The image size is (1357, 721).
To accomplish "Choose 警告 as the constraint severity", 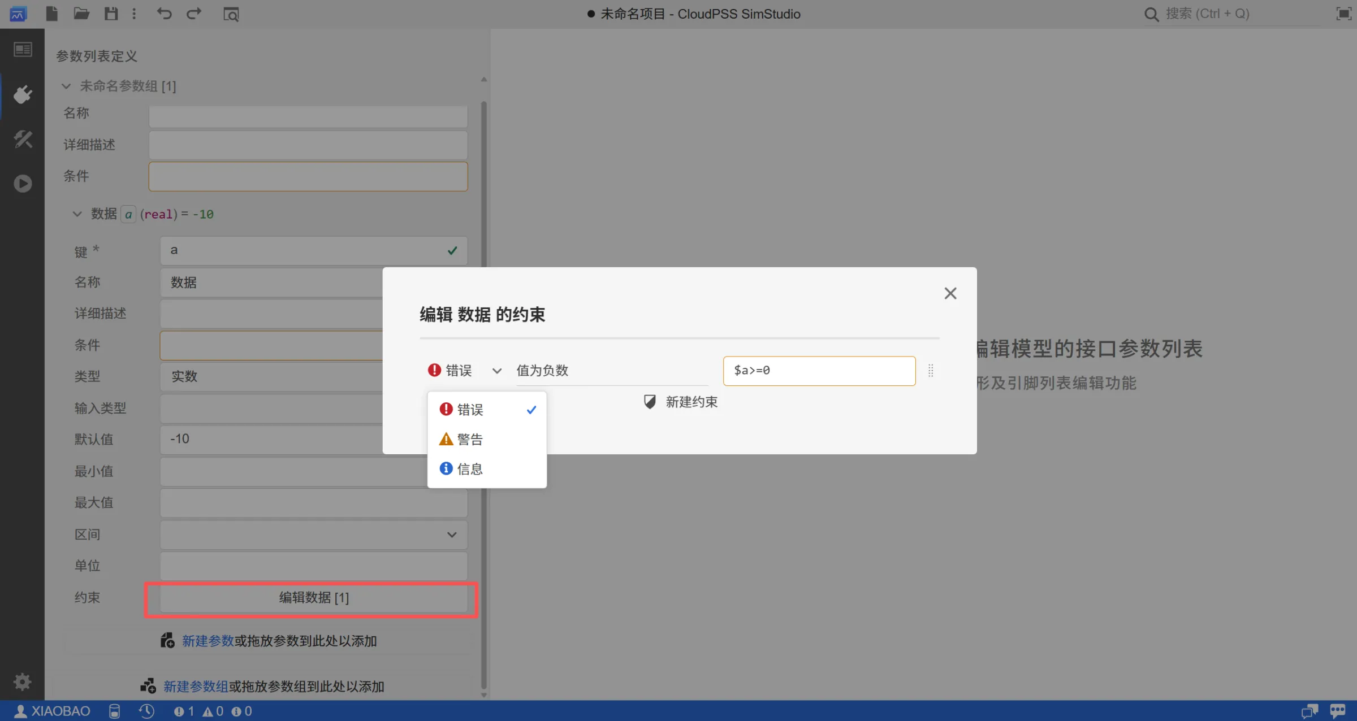I will [x=470, y=439].
